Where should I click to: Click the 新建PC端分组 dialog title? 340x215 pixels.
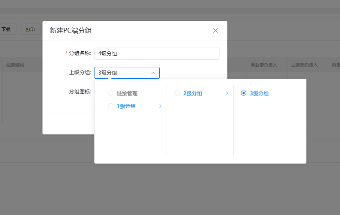pyautogui.click(x=71, y=31)
